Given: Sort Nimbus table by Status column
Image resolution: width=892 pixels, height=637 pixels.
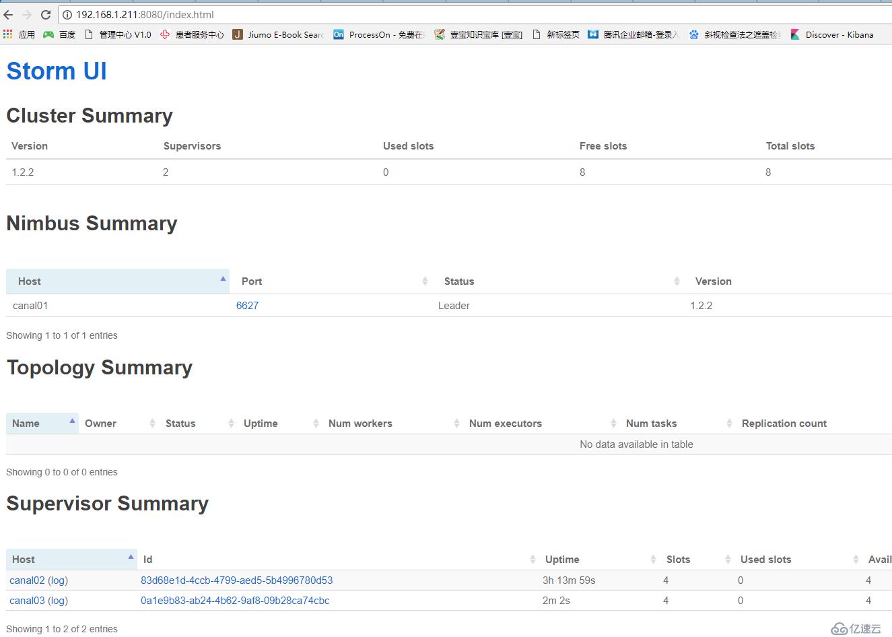Looking at the screenshot, I should tap(558, 281).
